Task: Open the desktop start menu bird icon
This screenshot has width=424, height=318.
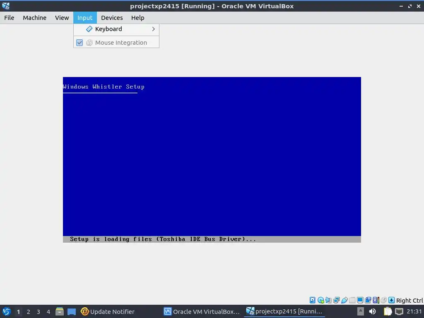Action: (7, 311)
